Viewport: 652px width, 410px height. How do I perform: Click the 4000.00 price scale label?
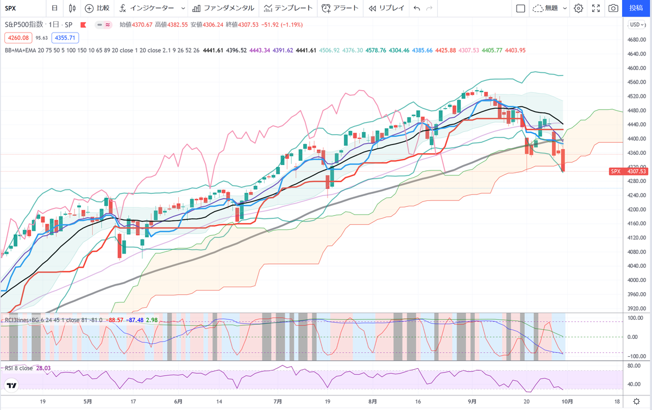[x=636, y=280]
